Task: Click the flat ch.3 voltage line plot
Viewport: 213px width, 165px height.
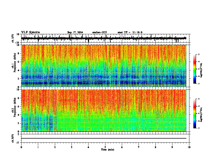Action: click(x=104, y=138)
